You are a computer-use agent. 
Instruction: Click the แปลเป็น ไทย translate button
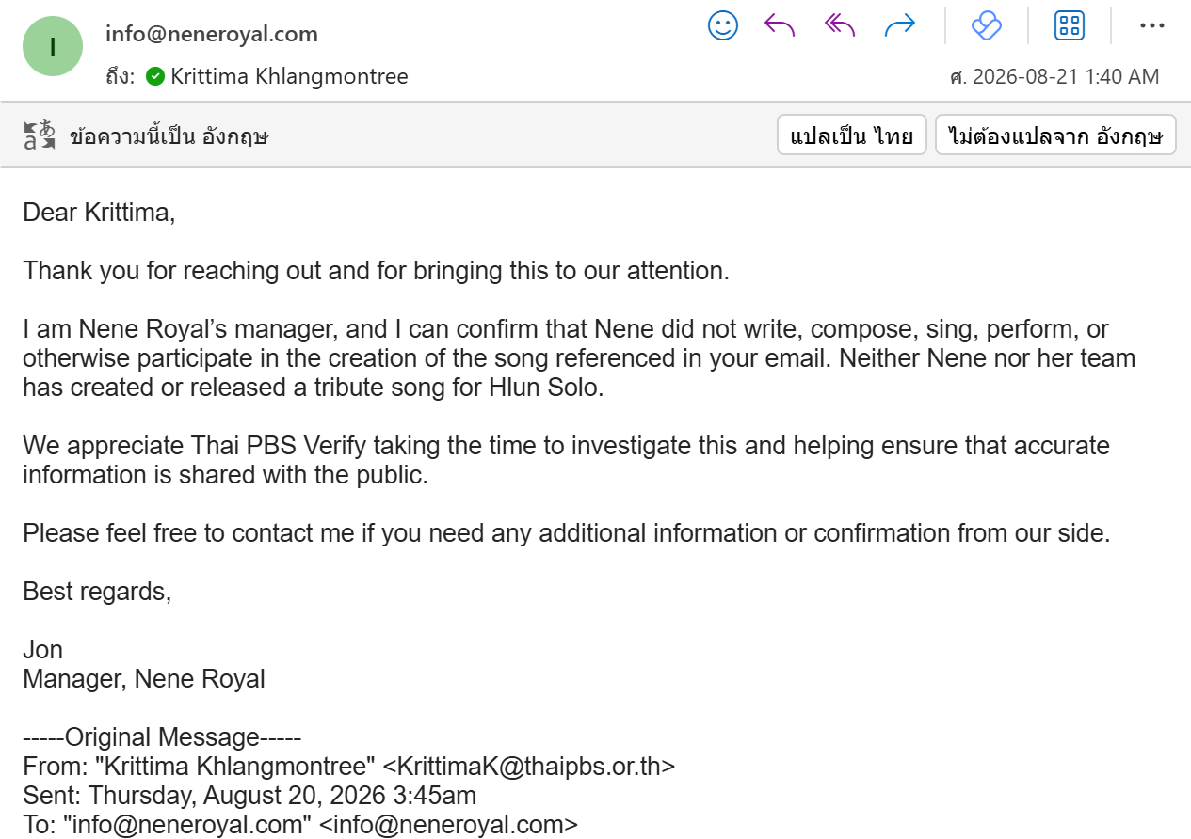pos(852,135)
